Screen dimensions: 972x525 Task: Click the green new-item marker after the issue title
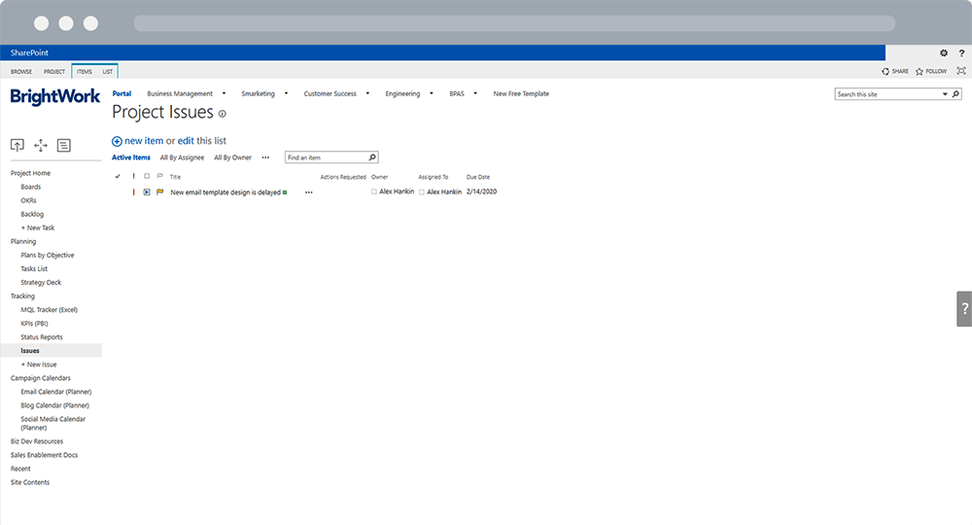click(285, 192)
